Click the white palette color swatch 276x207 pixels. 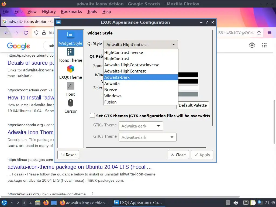click(x=188, y=88)
